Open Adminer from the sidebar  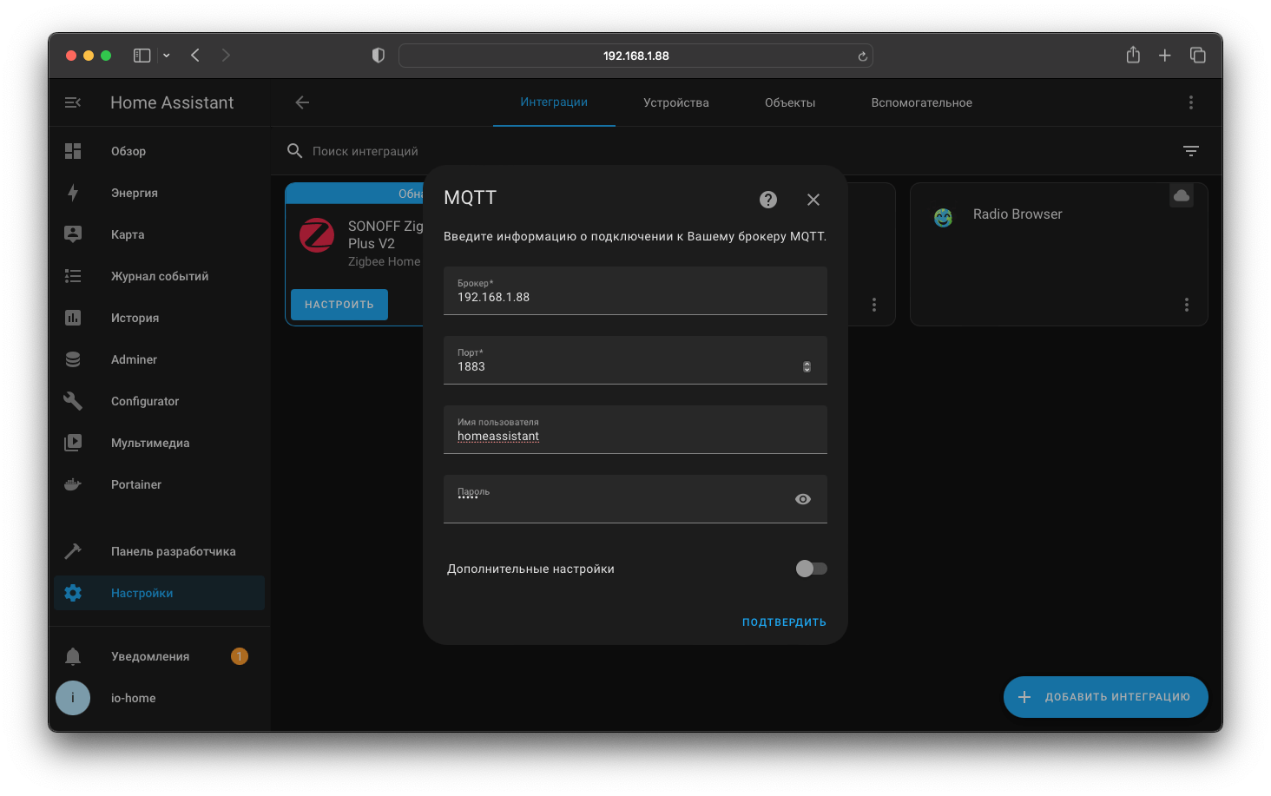tap(73, 359)
